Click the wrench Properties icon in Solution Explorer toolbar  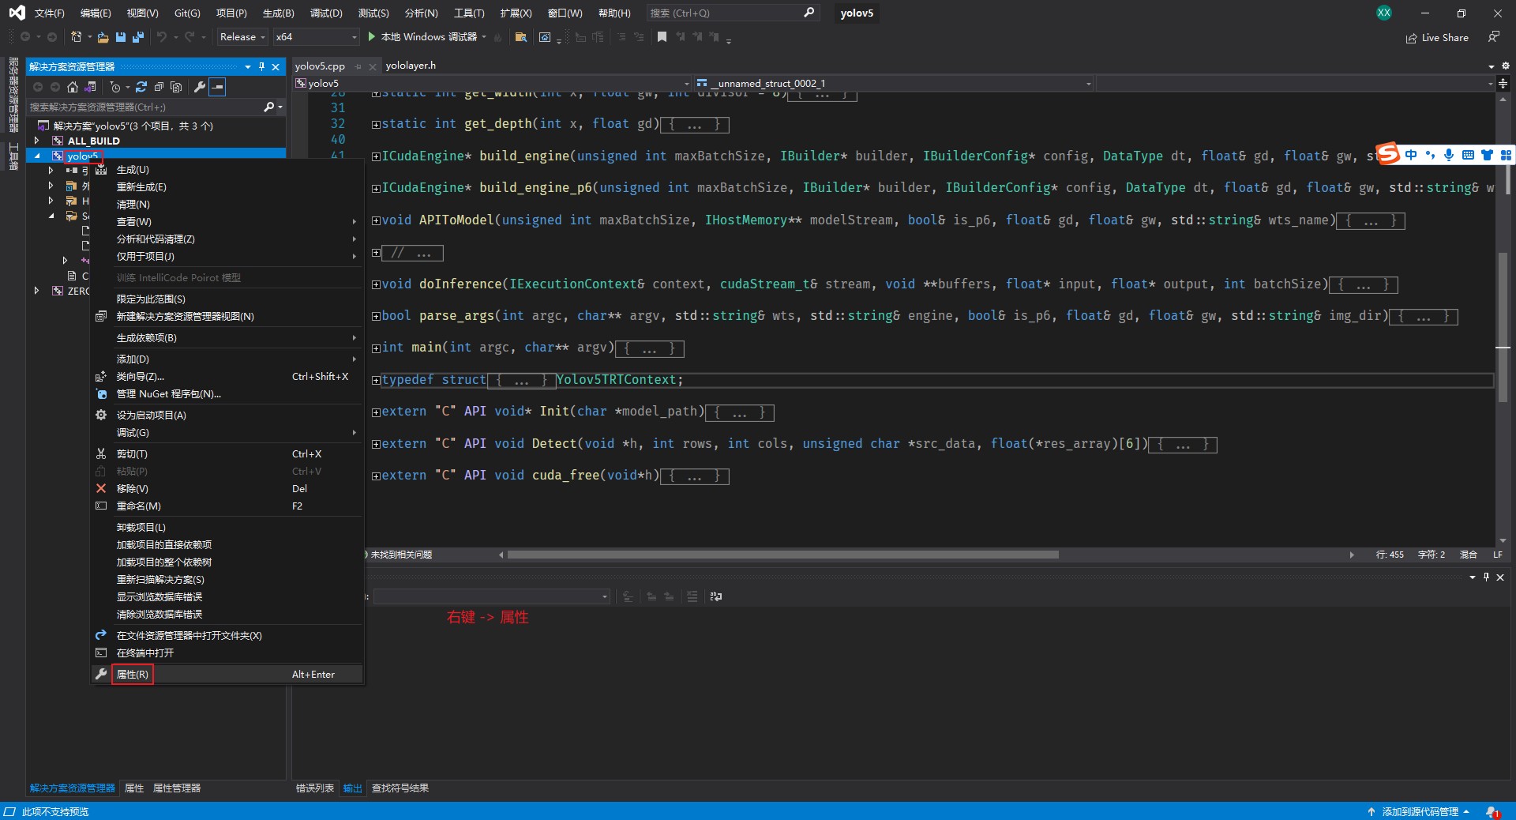[200, 87]
